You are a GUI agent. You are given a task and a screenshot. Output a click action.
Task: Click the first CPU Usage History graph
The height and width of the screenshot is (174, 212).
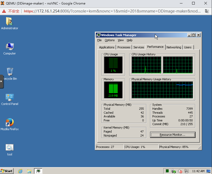[146, 65]
